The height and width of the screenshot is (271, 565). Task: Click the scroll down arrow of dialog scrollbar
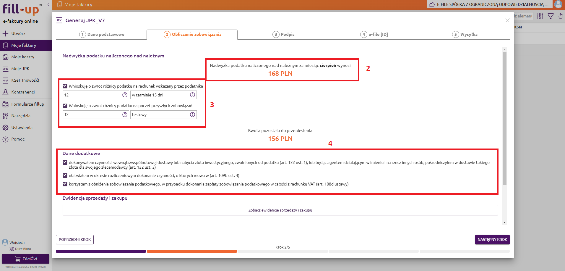point(504,222)
